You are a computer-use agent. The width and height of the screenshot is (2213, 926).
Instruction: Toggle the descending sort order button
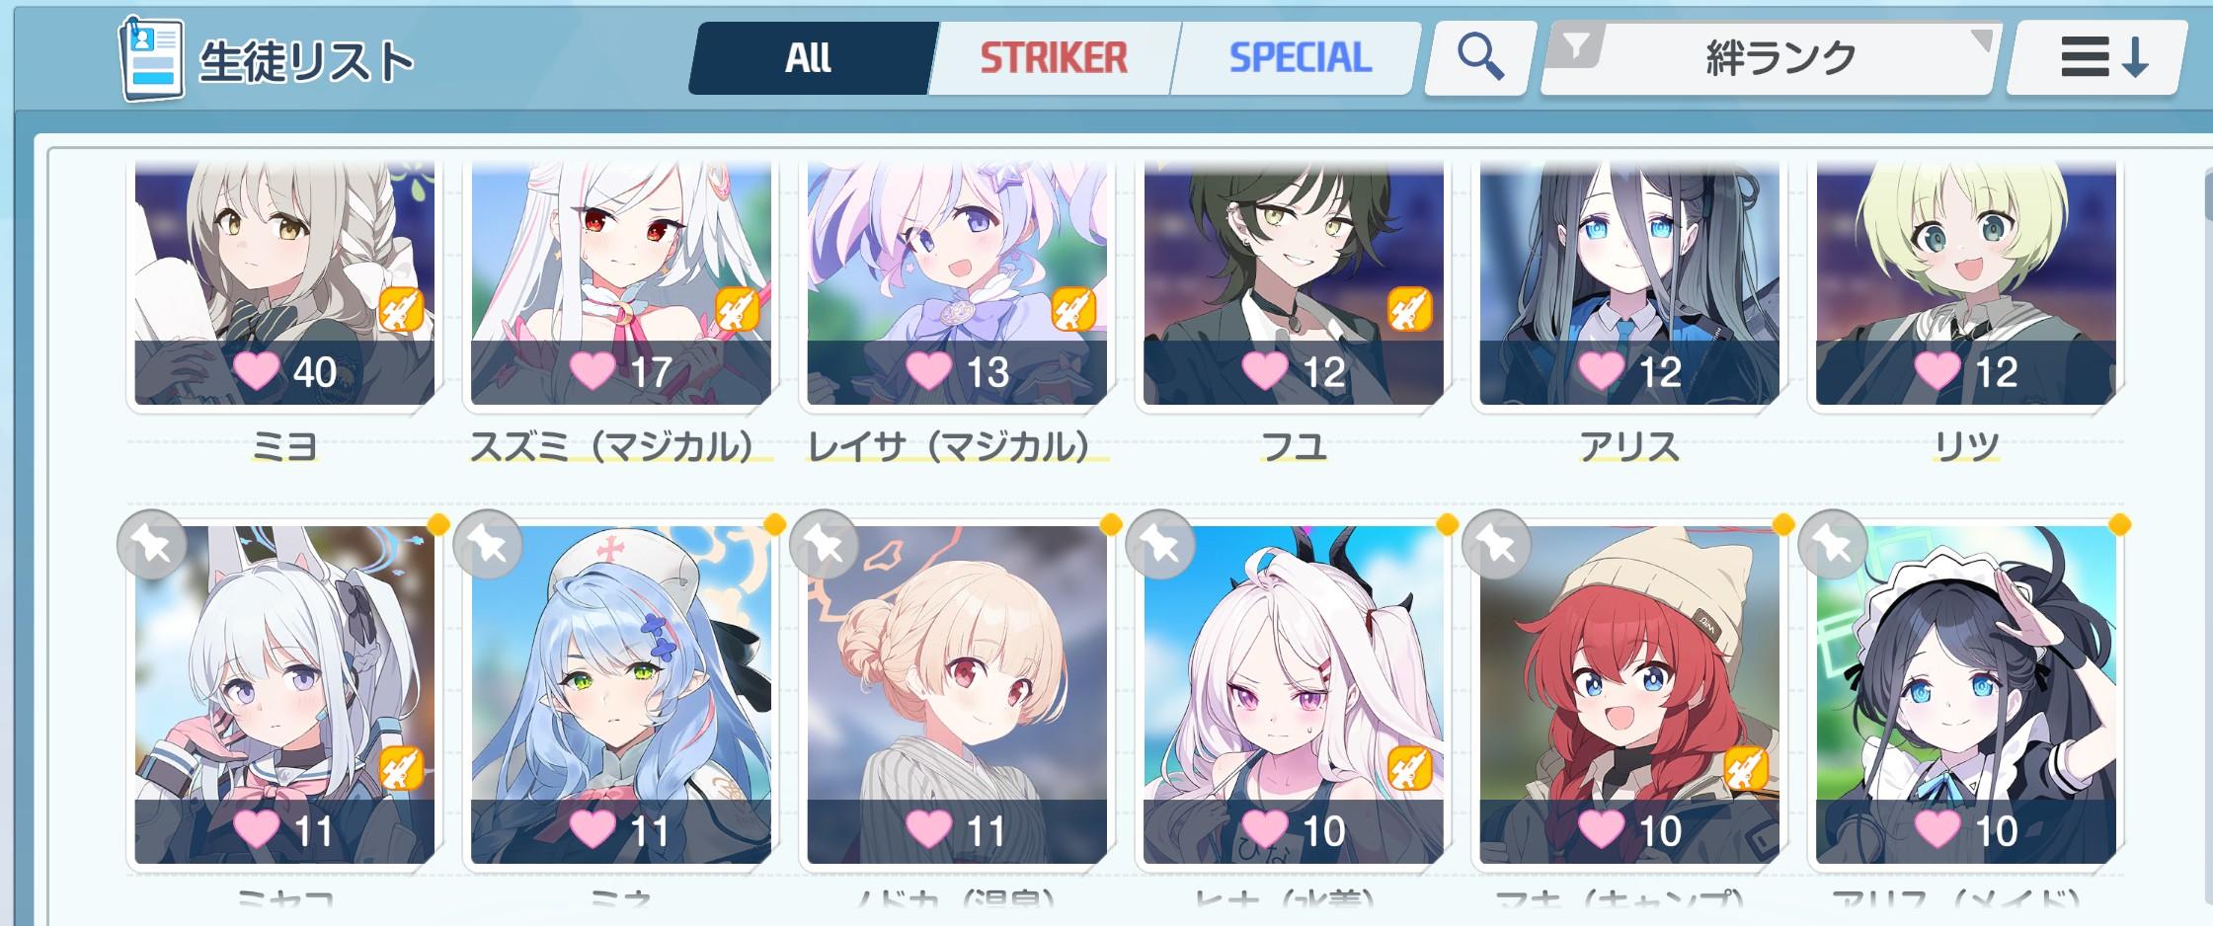point(2097,58)
